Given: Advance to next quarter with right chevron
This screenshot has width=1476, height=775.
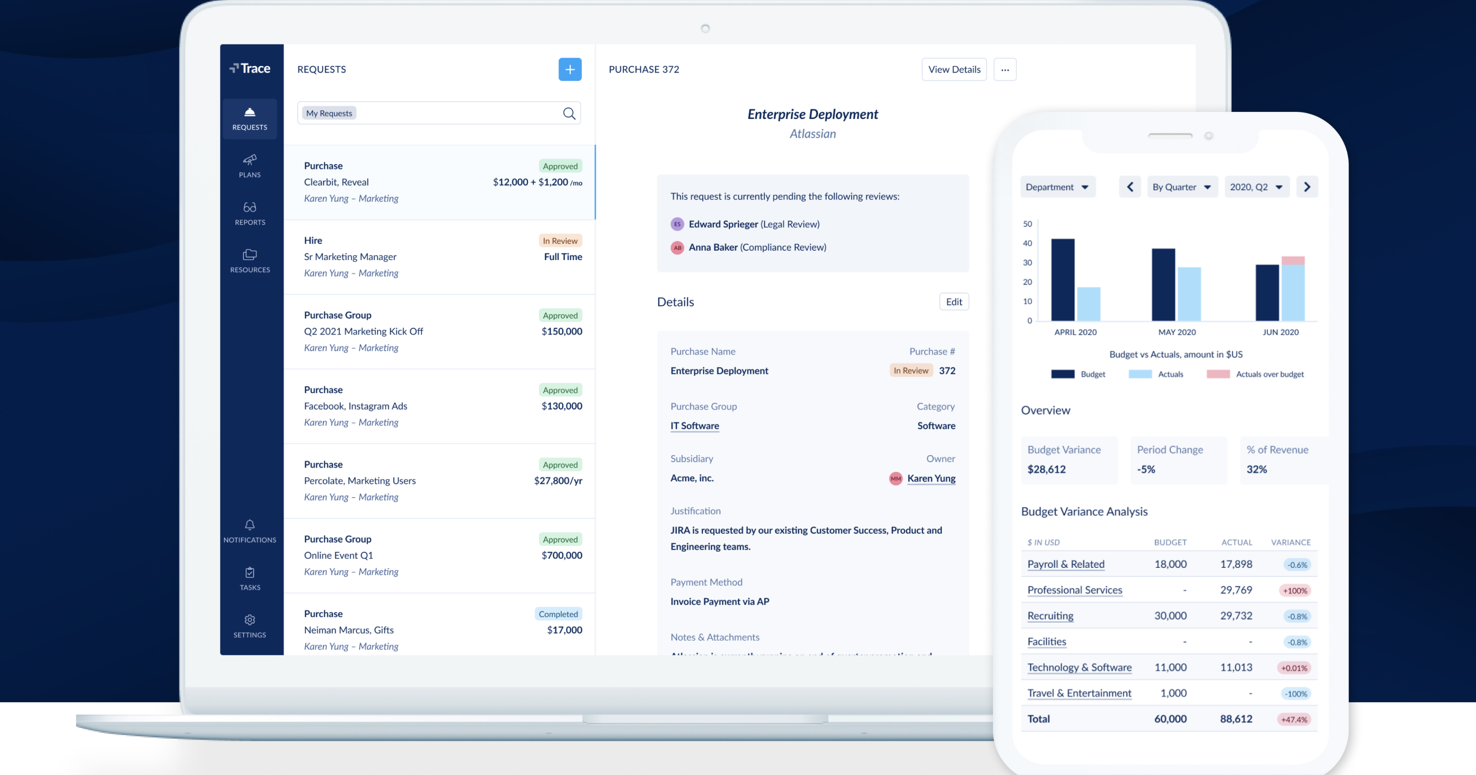Looking at the screenshot, I should [x=1307, y=186].
